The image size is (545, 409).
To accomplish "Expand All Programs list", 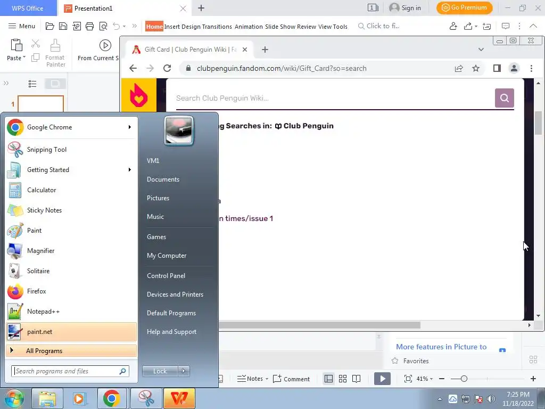I will coord(71,350).
